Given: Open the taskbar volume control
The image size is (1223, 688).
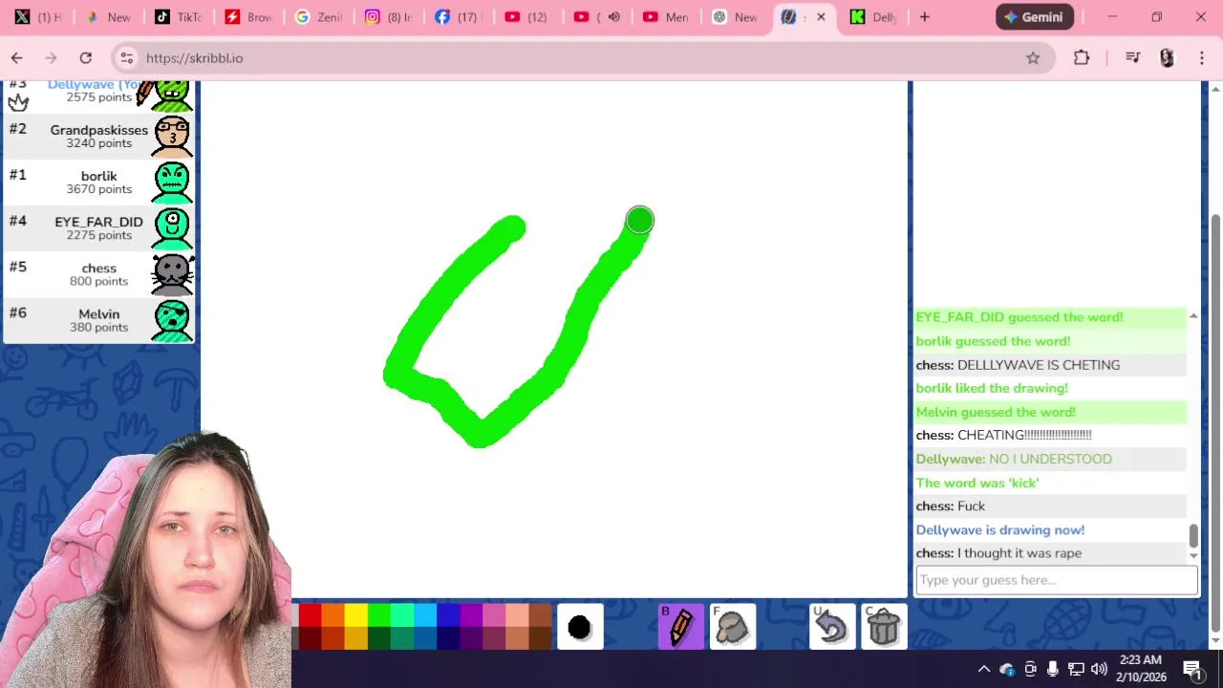Looking at the screenshot, I should pyautogui.click(x=1099, y=669).
